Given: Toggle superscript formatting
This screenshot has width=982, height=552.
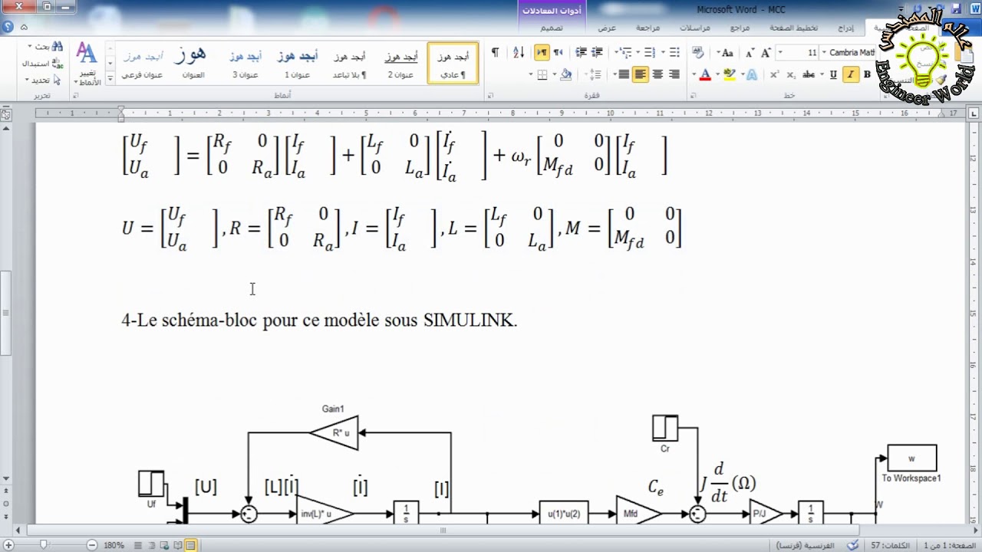Looking at the screenshot, I should click(774, 74).
